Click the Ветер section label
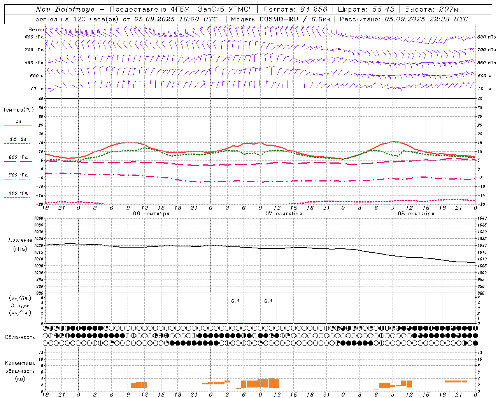 pos(36,30)
